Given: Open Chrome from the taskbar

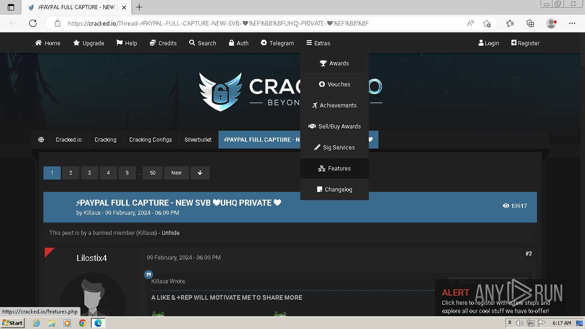Looking at the screenshot, I should pos(82,323).
